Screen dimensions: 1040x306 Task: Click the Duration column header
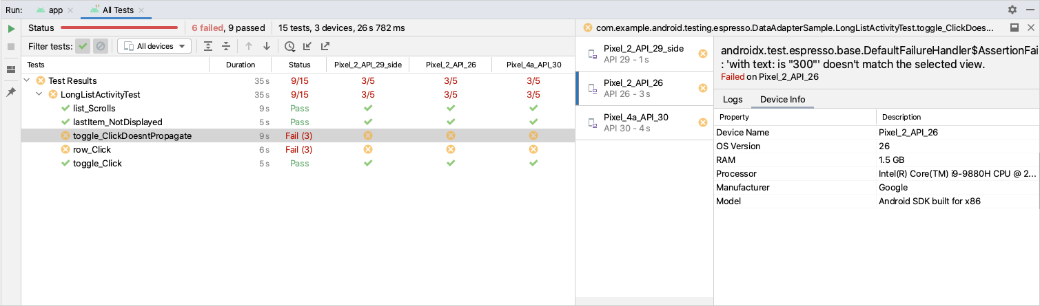(x=240, y=65)
